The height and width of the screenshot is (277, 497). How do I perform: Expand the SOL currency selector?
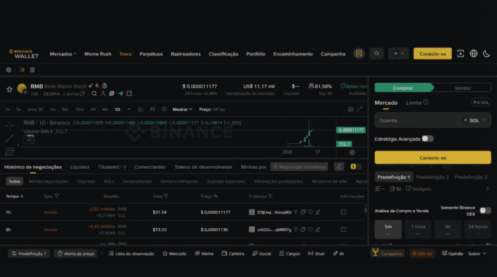474,120
